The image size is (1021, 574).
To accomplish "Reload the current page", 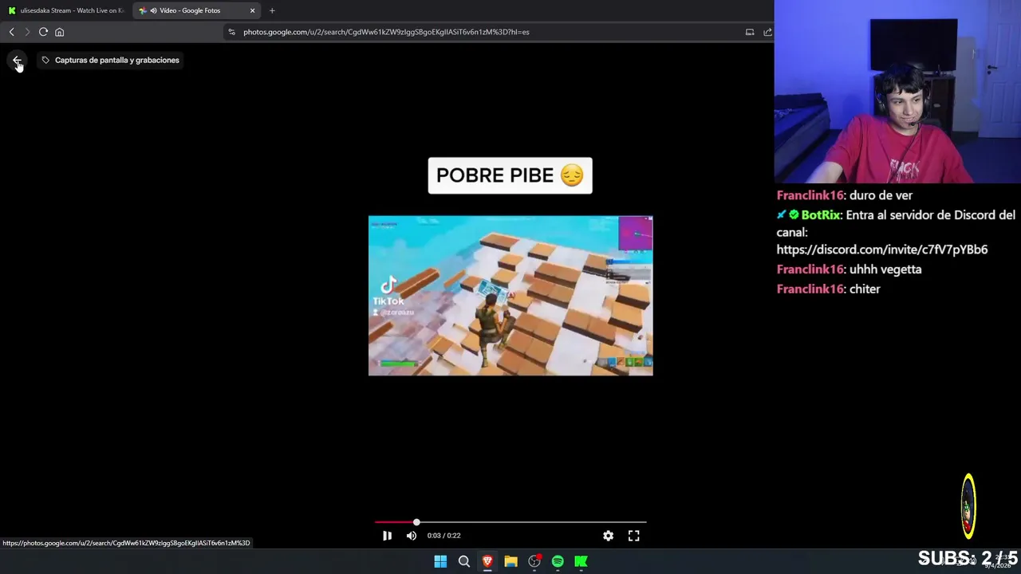I will click(43, 32).
